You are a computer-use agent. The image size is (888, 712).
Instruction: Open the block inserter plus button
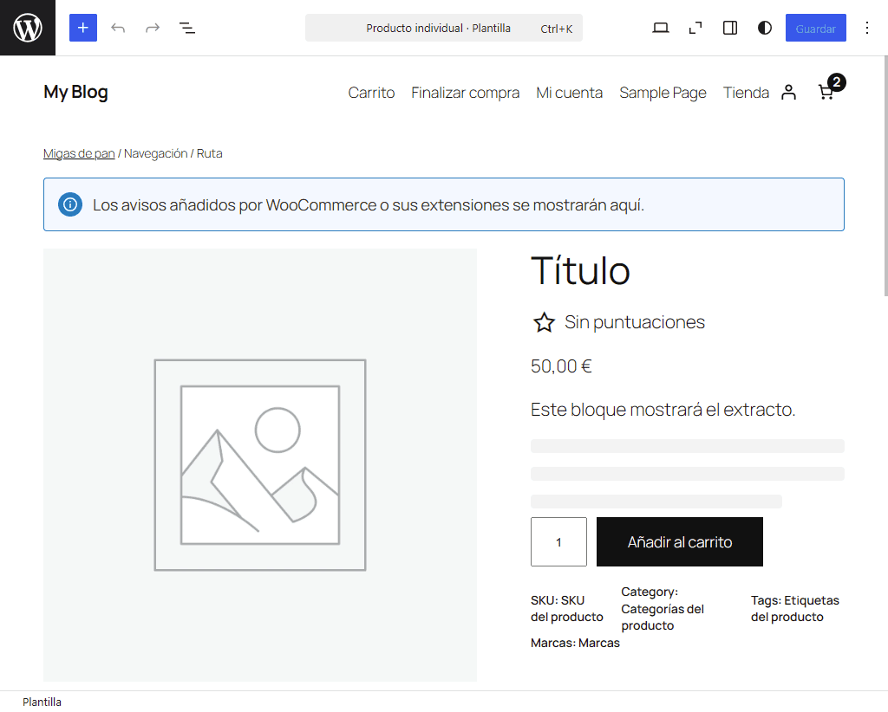point(83,28)
